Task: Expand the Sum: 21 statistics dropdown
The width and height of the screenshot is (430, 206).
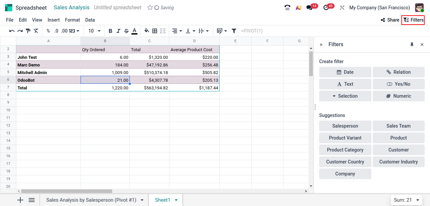Action: [x=417, y=200]
